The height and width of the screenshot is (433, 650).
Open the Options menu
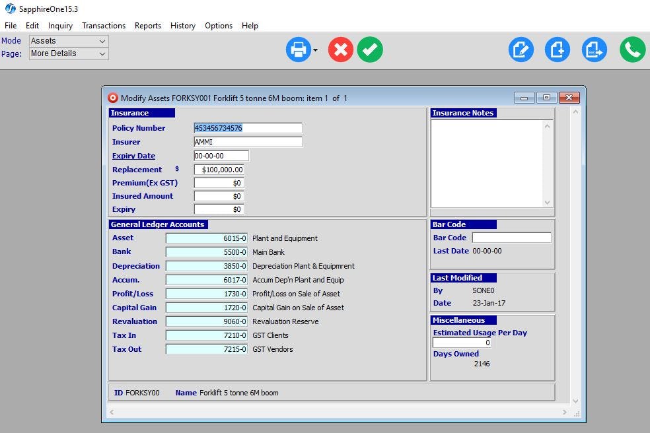point(219,26)
